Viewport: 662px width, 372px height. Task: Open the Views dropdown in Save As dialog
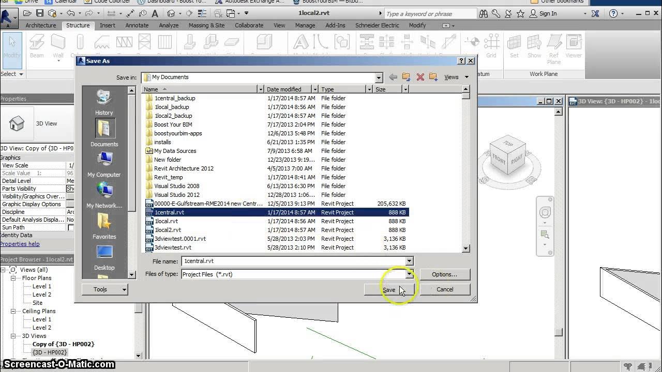[456, 77]
